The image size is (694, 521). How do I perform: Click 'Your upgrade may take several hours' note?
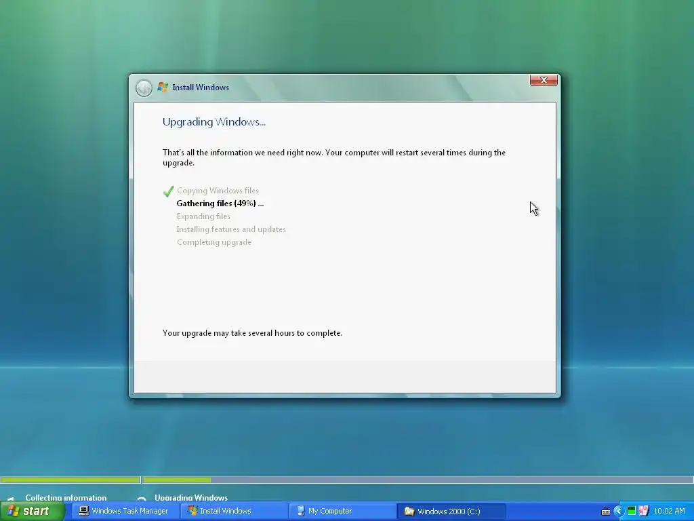pos(252,332)
